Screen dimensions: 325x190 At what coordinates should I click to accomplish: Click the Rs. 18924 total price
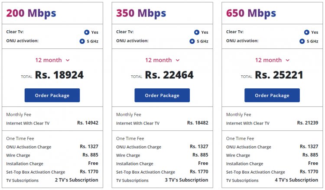pyautogui.click(x=59, y=75)
